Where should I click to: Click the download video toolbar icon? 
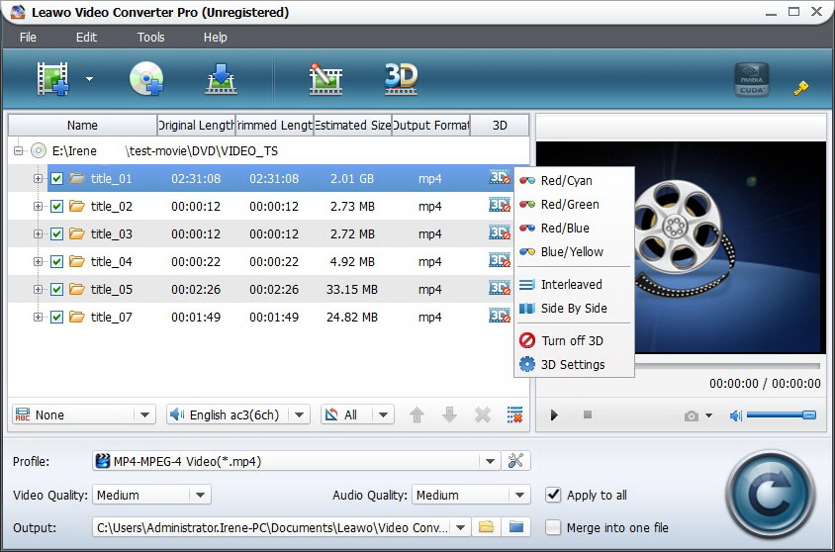[x=221, y=79]
